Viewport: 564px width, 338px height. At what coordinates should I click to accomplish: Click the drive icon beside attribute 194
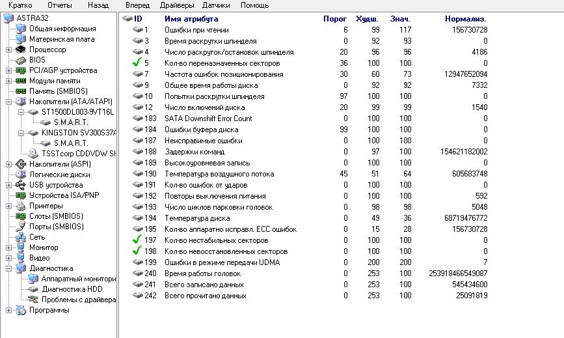click(137, 218)
